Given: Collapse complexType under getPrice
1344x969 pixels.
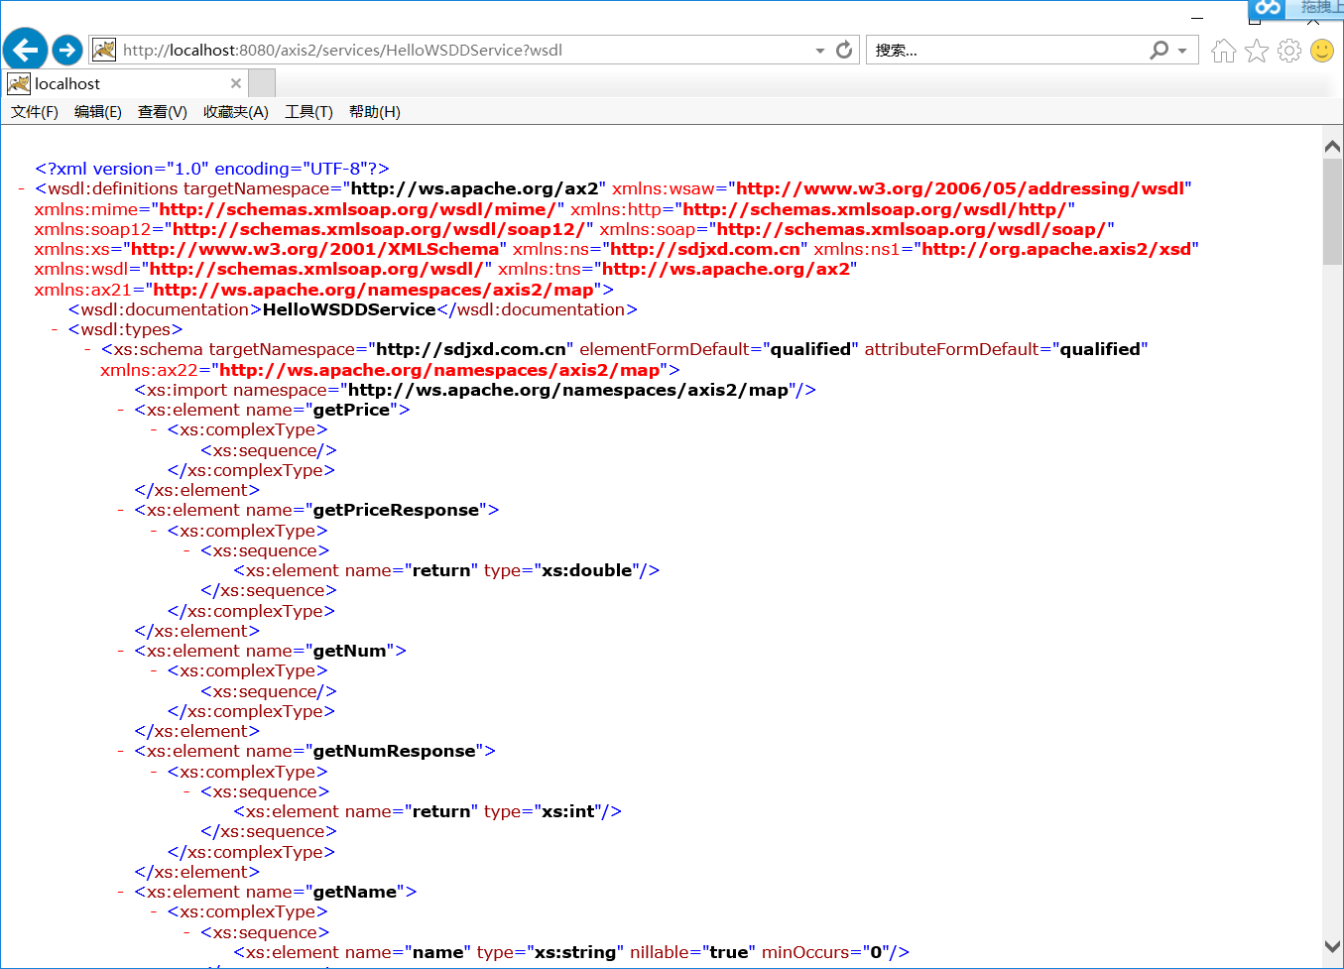Looking at the screenshot, I should coord(154,429).
